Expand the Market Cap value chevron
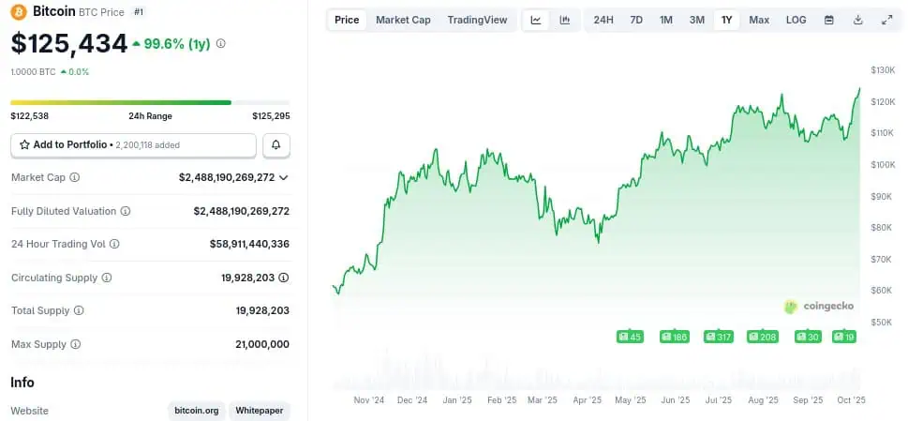 [x=284, y=177]
